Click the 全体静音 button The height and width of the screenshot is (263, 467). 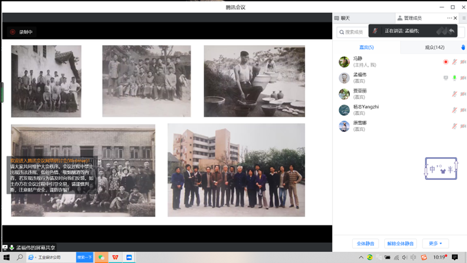point(366,243)
